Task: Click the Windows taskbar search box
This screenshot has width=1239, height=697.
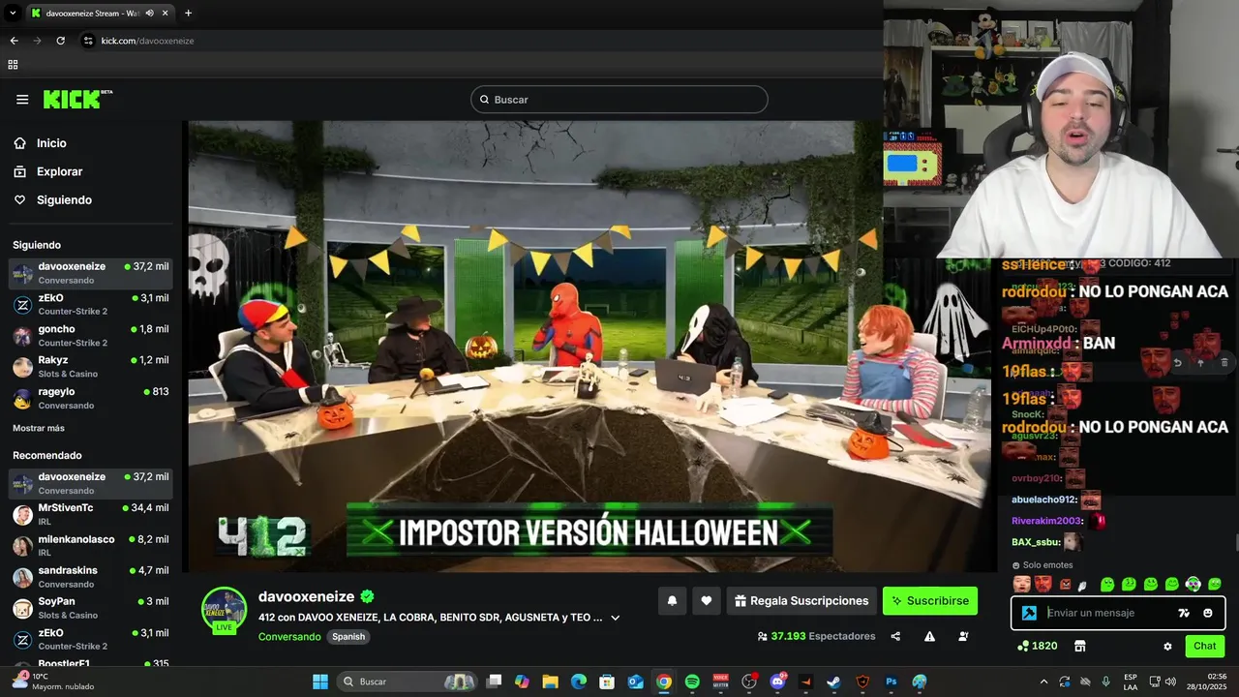Action: coord(408,682)
